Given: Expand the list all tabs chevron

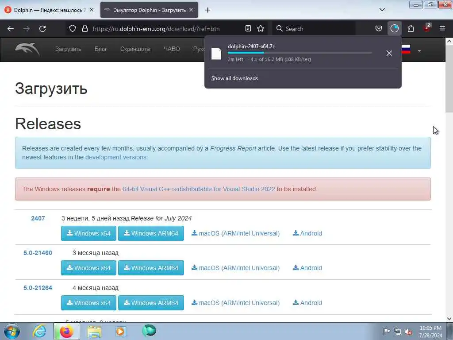Looking at the screenshot, I should click(382, 10).
